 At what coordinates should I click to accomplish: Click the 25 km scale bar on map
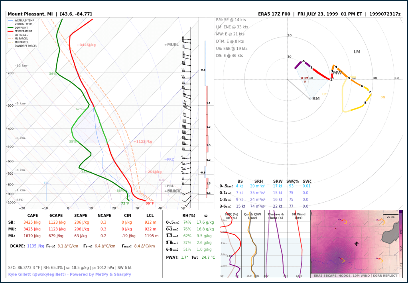(389, 215)
